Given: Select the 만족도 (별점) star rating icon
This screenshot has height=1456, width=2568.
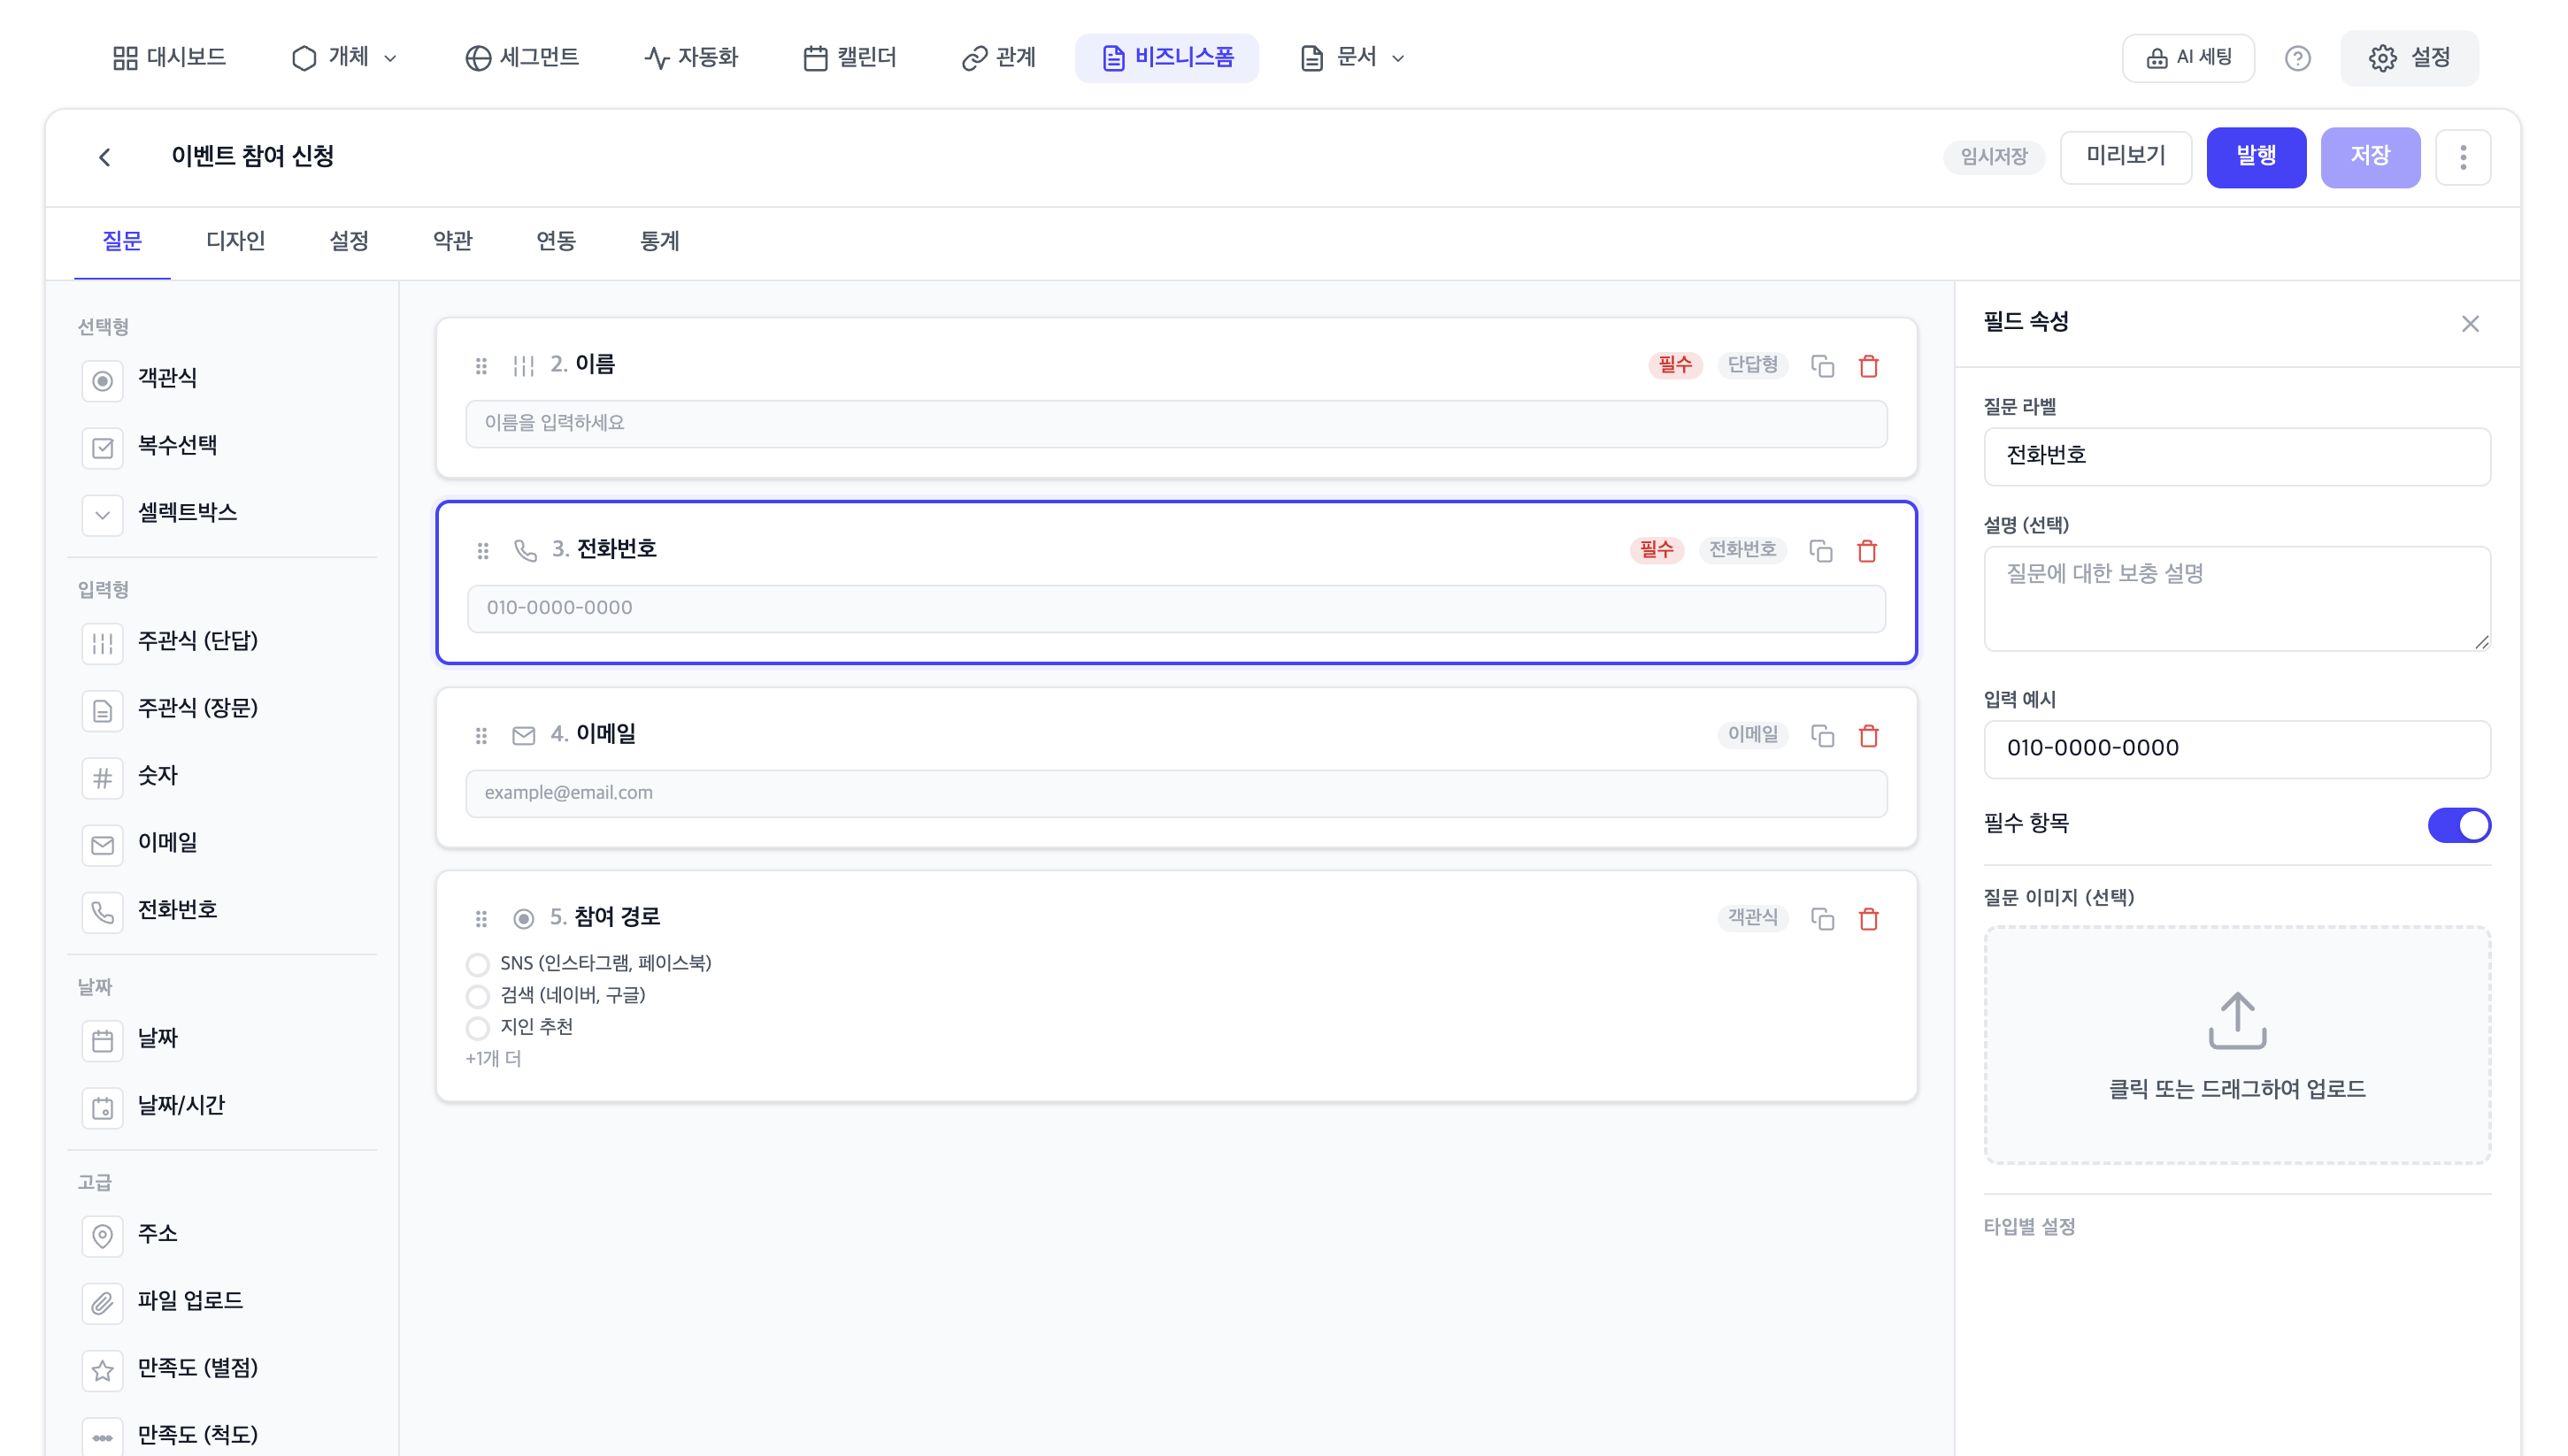Looking at the screenshot, I should pos(103,1369).
